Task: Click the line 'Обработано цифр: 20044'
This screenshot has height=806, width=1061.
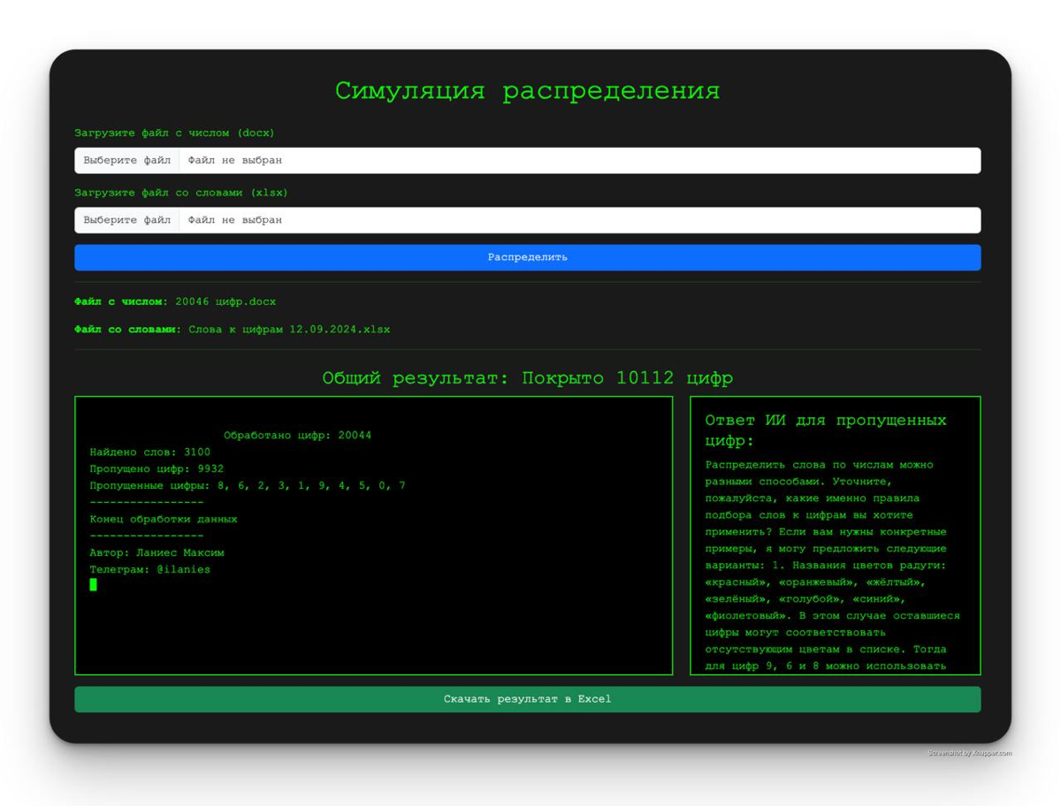Action: click(x=297, y=436)
